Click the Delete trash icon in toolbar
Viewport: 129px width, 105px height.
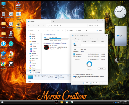tap(63, 31)
